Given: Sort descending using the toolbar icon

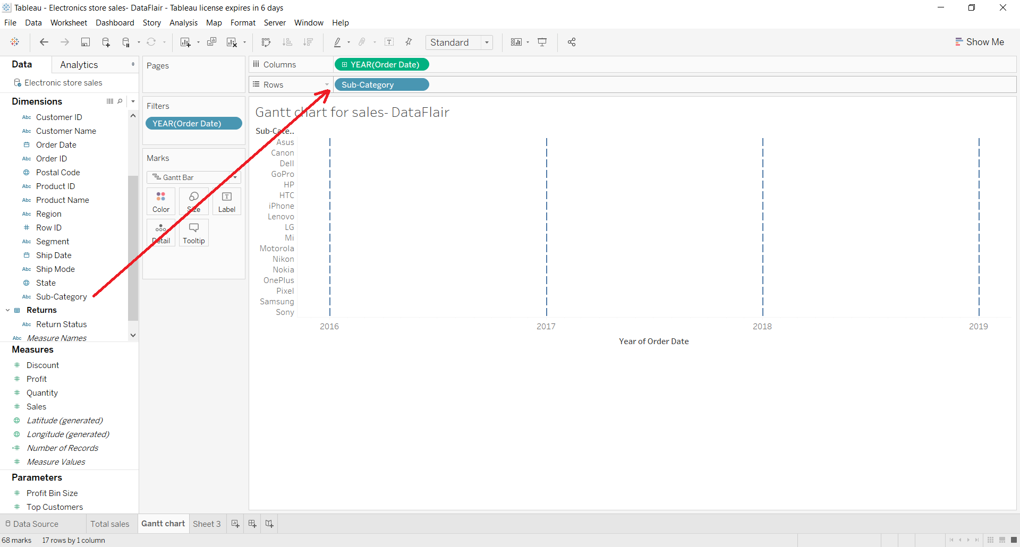Looking at the screenshot, I should pos(308,42).
